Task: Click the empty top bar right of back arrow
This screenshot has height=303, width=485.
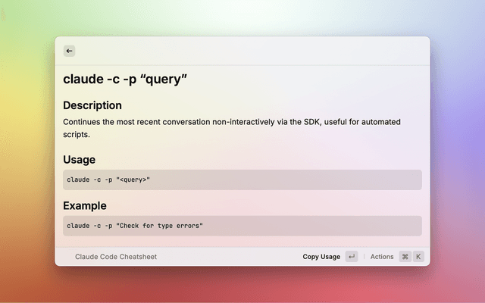Action: pyautogui.click(x=250, y=51)
